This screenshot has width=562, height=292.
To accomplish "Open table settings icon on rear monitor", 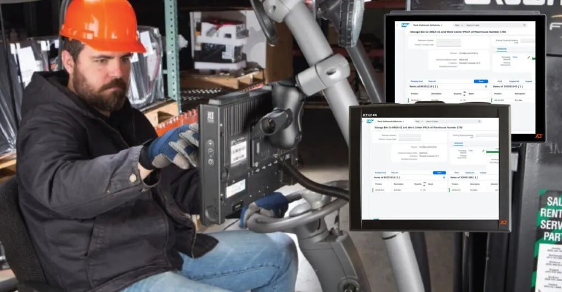I will (x=486, y=86).
